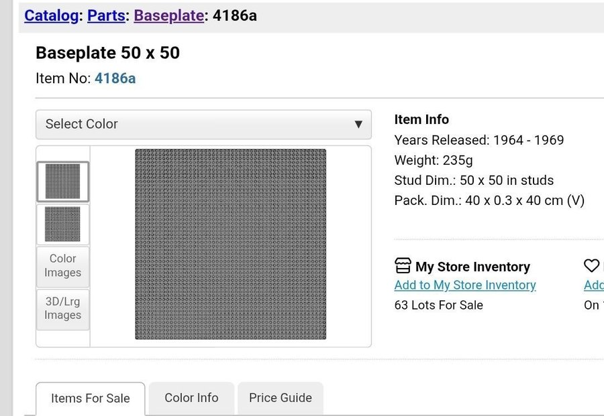The image size is (604, 416).
Task: Select the second baseplate thumbnail
Action: [62, 224]
